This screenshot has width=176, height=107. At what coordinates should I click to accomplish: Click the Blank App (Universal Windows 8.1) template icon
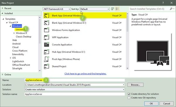point(47,23)
